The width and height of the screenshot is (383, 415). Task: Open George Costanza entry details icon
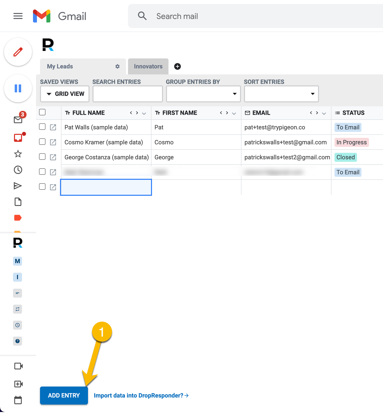tap(53, 157)
